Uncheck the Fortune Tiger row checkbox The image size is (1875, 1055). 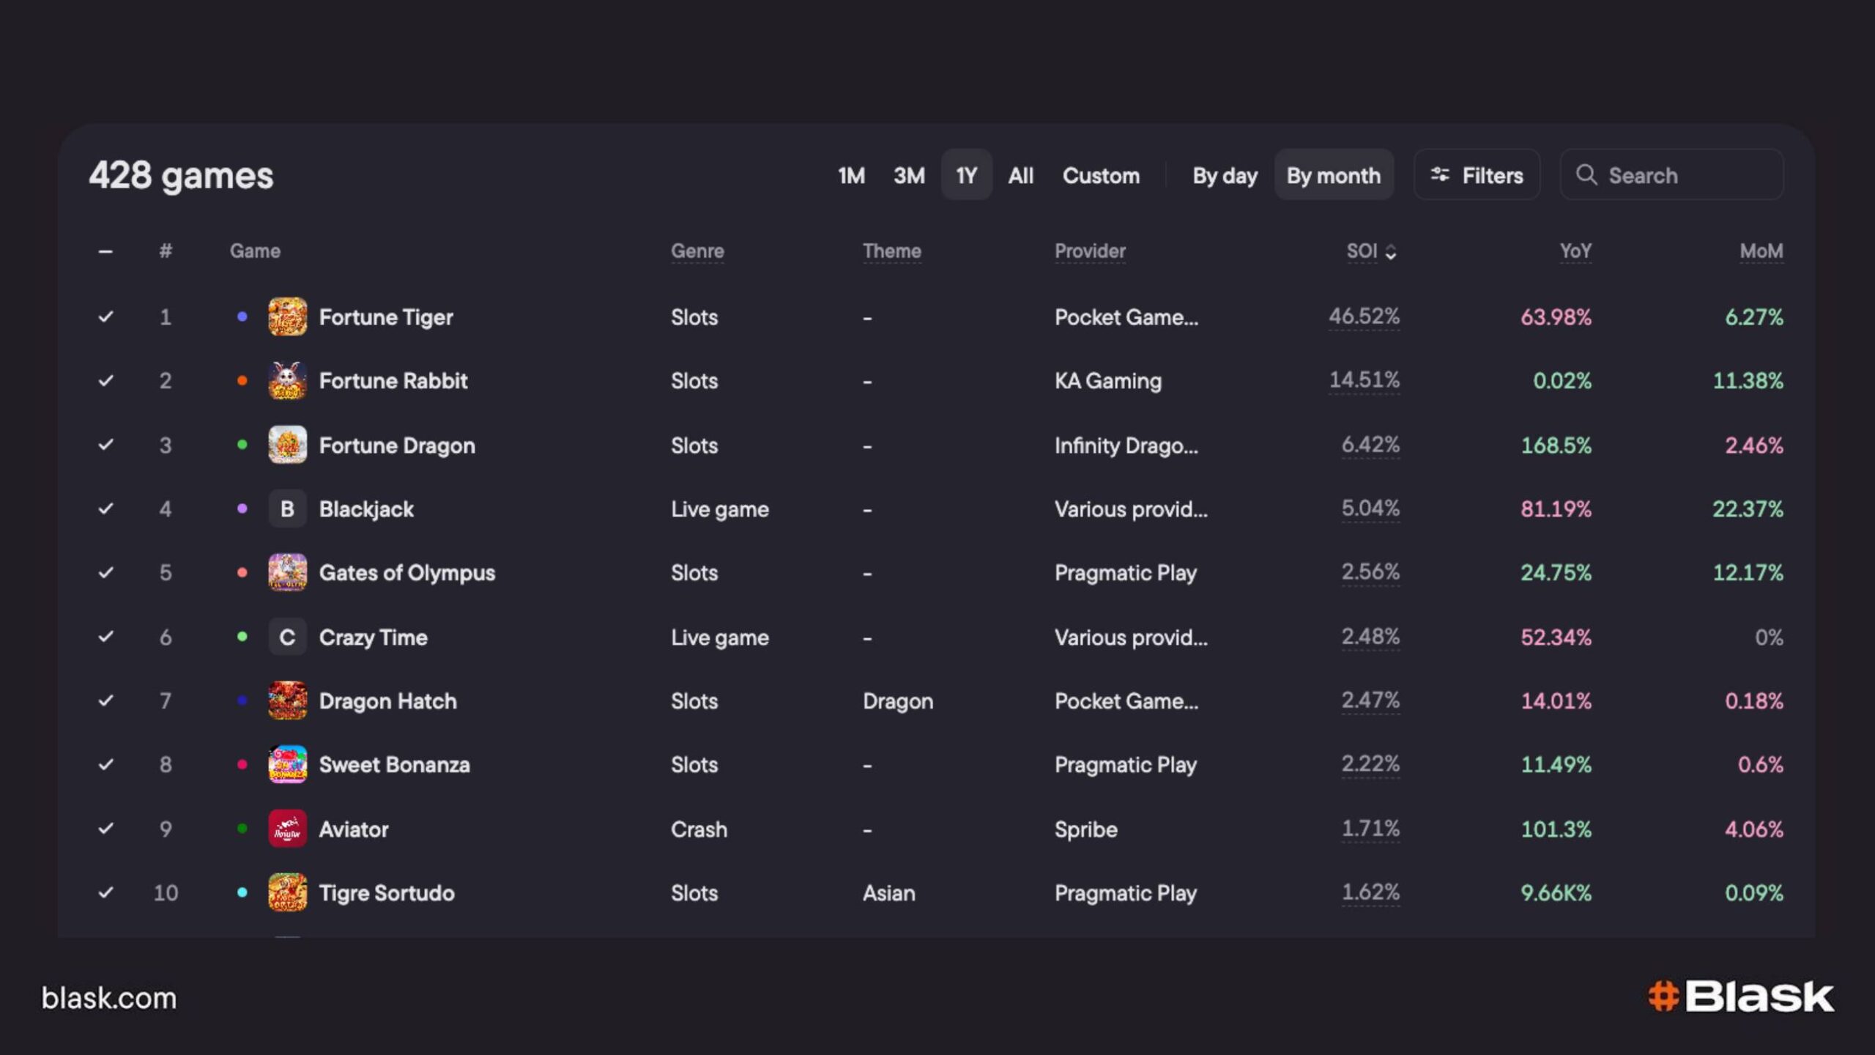click(105, 317)
